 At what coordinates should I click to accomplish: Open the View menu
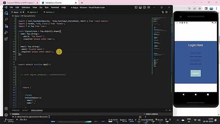tap(35, 8)
